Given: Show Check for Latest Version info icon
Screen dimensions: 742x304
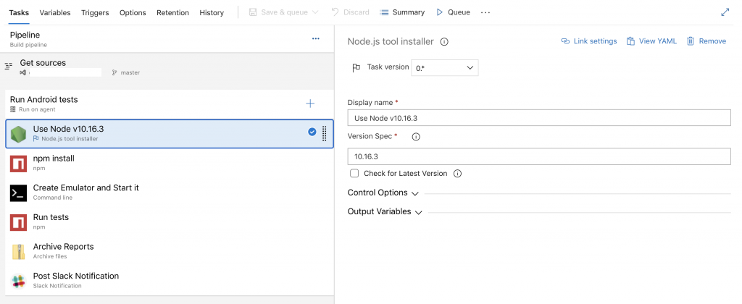Looking at the screenshot, I should click(457, 174).
